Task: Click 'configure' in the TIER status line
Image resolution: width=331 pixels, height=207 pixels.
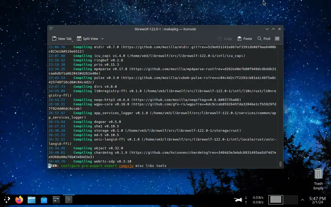Action: (x=70, y=166)
